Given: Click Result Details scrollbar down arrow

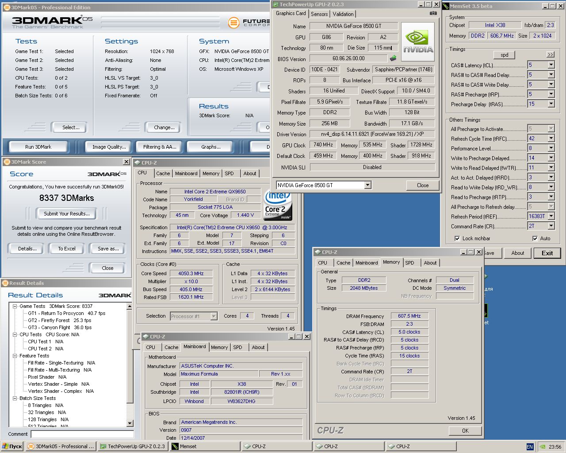Looking at the screenshot, I should (x=130, y=423).
